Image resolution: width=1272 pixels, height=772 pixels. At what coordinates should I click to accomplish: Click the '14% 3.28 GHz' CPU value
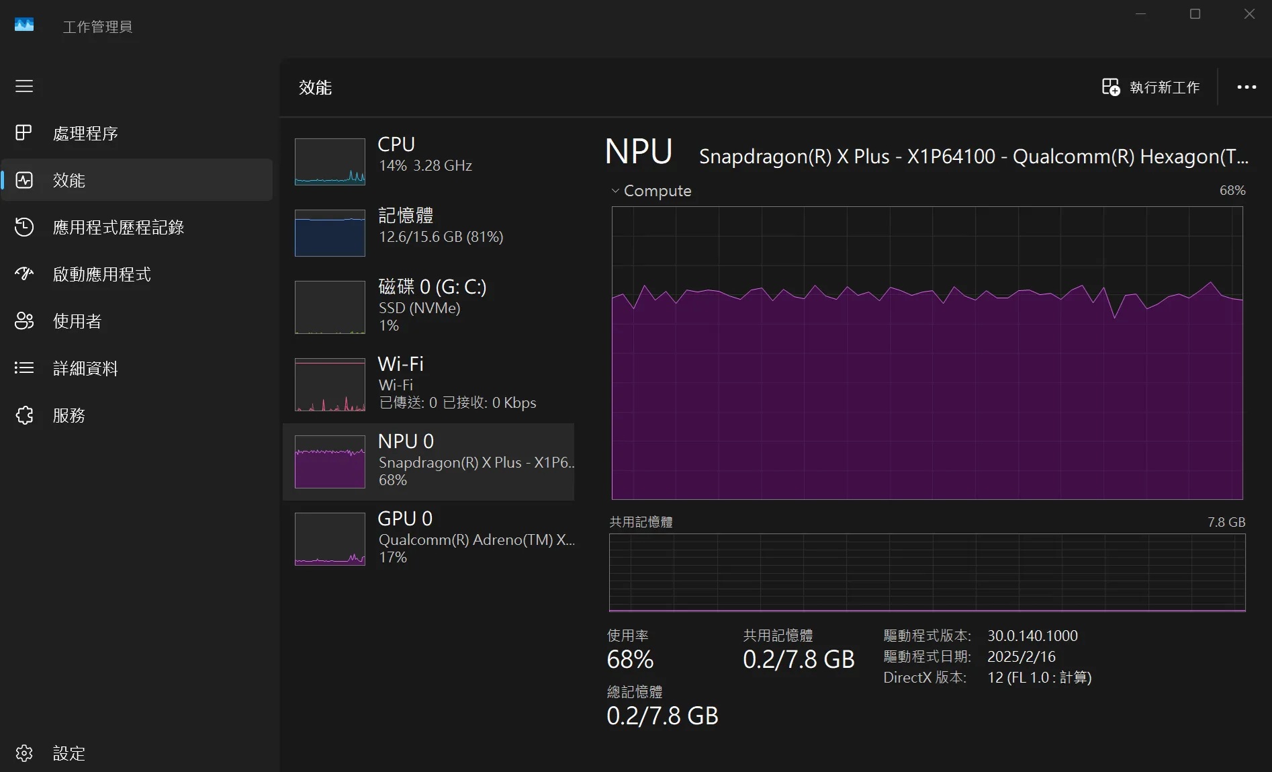pos(425,165)
